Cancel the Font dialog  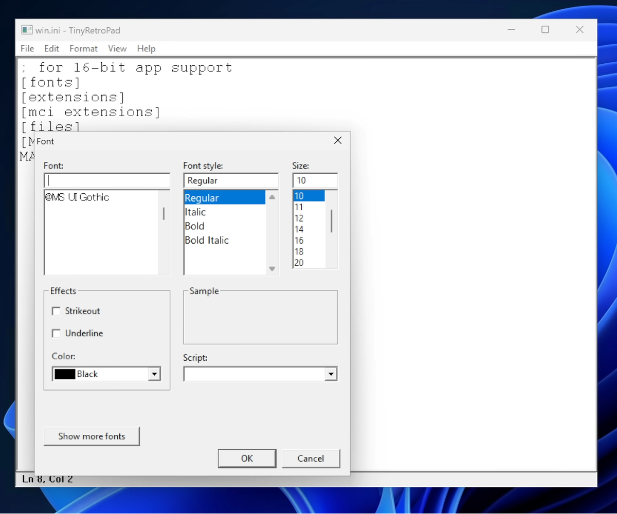coord(311,458)
